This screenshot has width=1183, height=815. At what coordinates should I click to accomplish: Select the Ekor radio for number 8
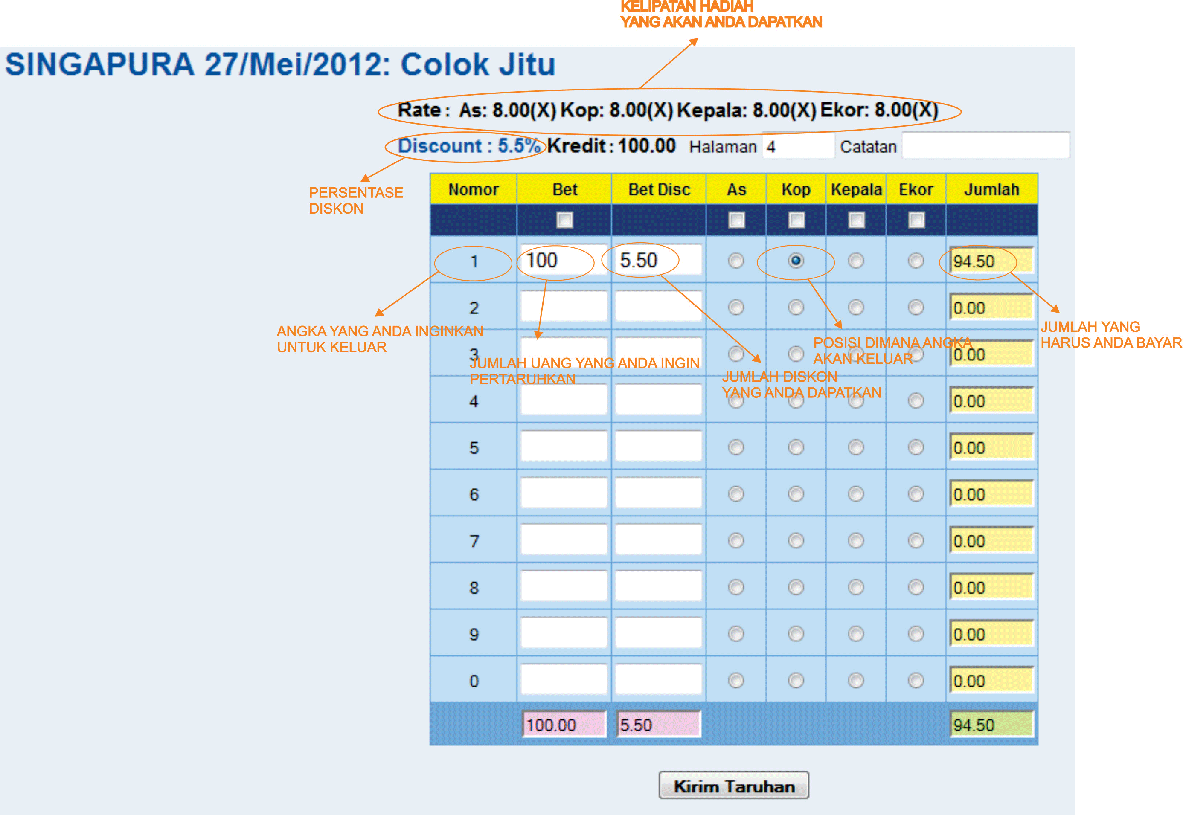pyautogui.click(x=916, y=587)
